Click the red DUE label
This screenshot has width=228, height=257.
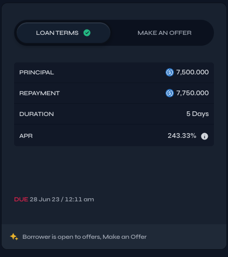click(x=21, y=199)
